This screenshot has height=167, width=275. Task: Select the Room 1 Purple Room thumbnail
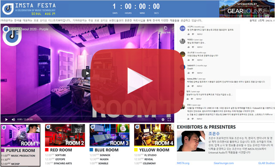[x=20, y=136]
